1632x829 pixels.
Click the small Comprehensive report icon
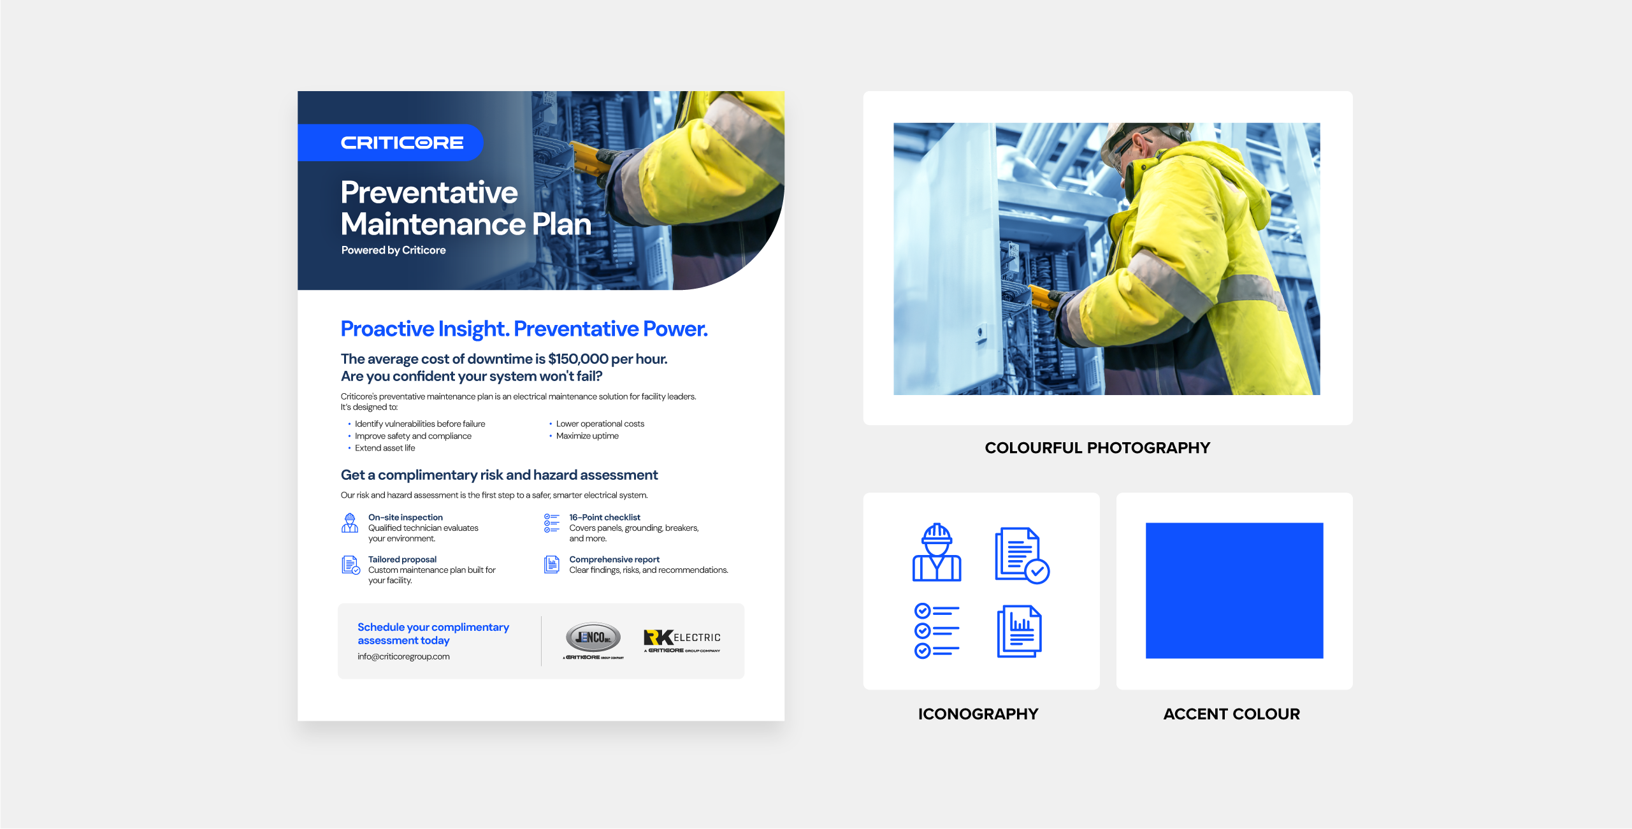pos(551,565)
